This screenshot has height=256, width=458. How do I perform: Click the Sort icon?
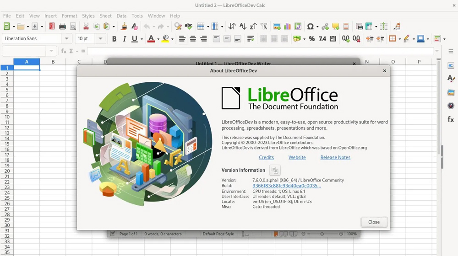(x=232, y=27)
